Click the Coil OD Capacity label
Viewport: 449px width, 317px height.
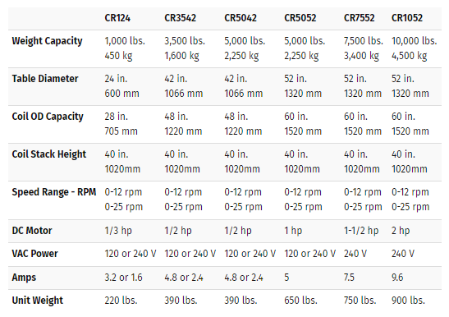[48, 117]
